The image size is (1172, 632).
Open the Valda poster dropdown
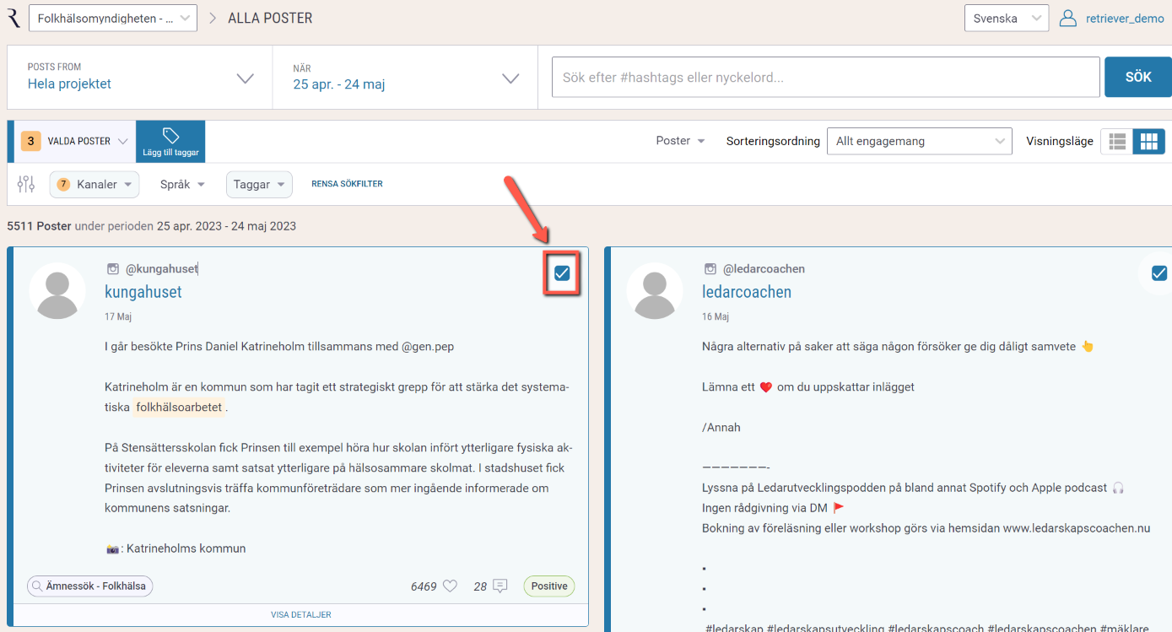click(x=75, y=142)
